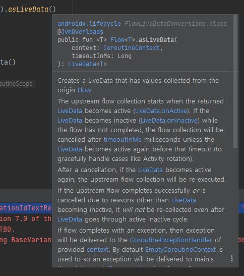The width and height of the screenshot is (244, 276).
Task: Click the documentation popup vertical scrollbar
Action: (235, 82)
